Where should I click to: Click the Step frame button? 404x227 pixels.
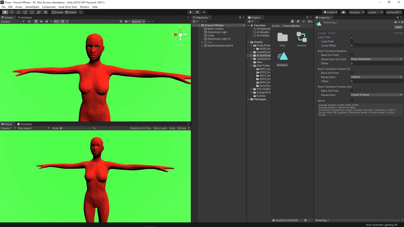click(x=204, y=12)
